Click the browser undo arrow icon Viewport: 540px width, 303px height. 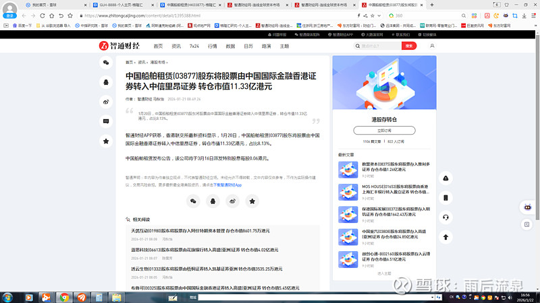coord(61,15)
